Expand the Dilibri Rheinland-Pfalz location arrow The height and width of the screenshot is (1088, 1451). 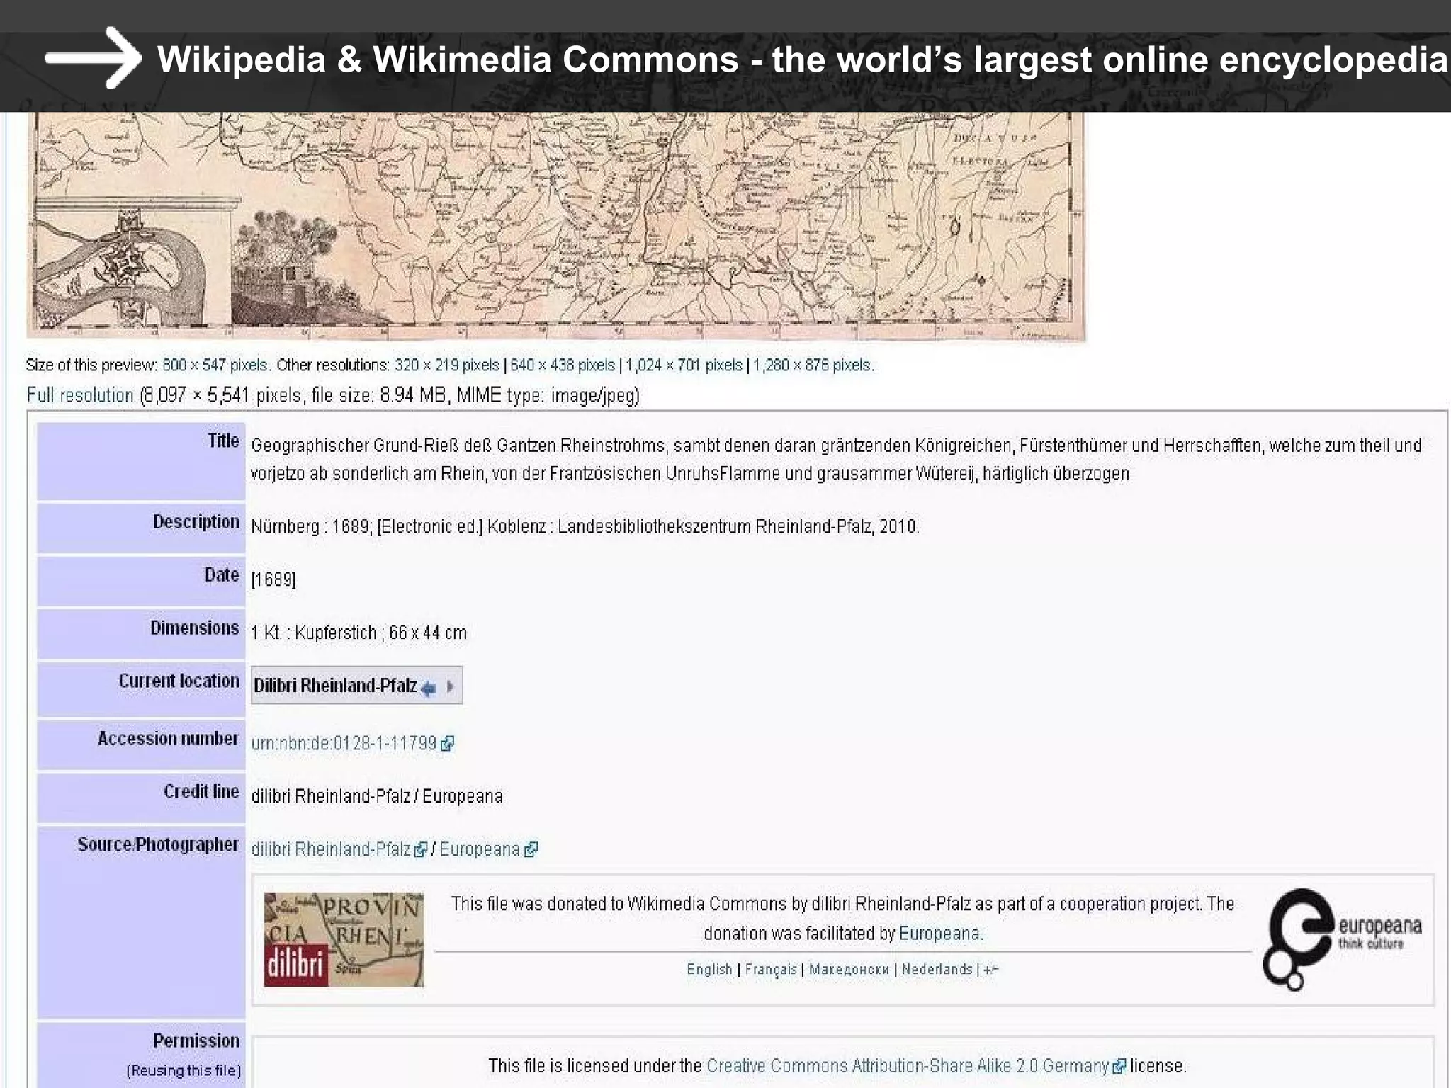450,686
